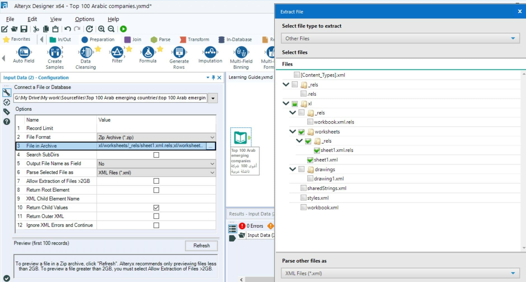Image resolution: width=526 pixels, height=282 pixels.
Task: Check the sharedStrings.xml file
Action: [x=303, y=188]
